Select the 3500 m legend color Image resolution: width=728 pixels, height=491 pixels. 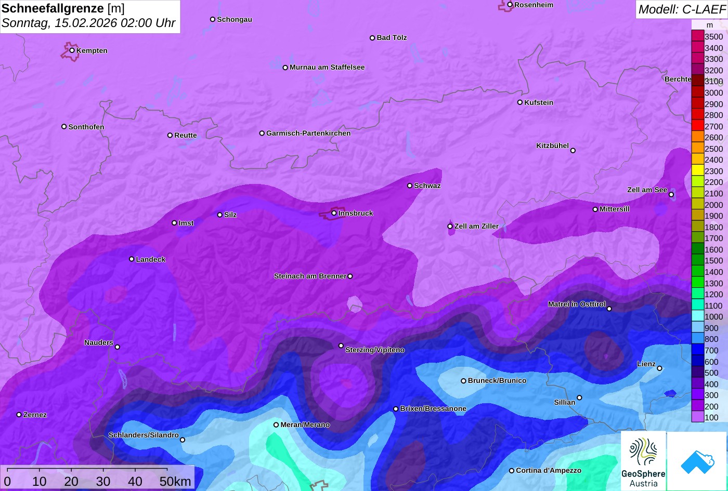(697, 36)
